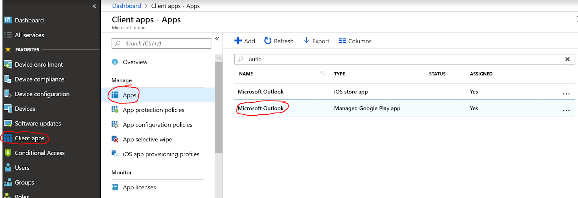Select the TYPE column header
This screenshot has height=198, width=578.
click(x=340, y=74)
